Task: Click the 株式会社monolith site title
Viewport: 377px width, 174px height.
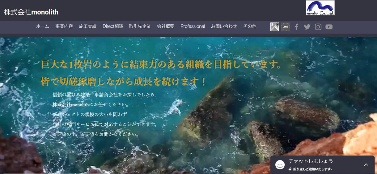Action: tap(31, 12)
